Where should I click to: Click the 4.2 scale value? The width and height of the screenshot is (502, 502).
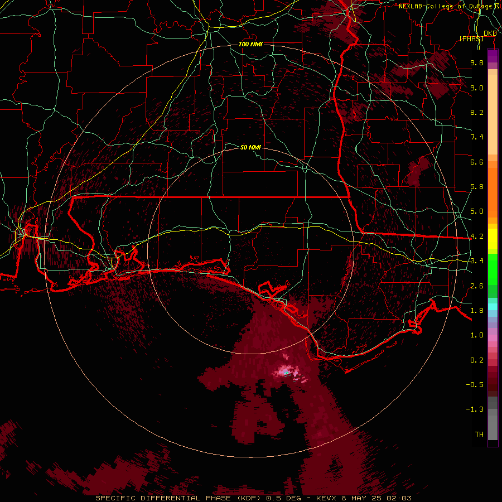click(477, 236)
